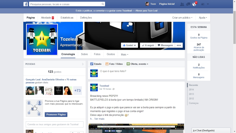
Task: Click the Alcance da publicação link
Action: (x=199, y=49)
